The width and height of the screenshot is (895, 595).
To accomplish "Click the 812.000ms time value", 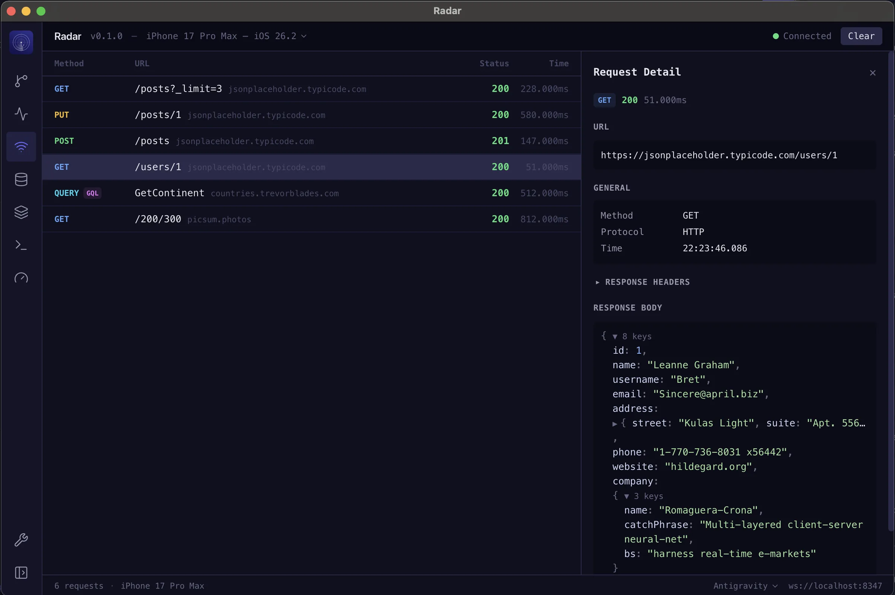I will (544, 219).
